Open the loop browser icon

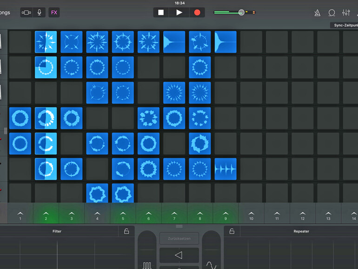(x=331, y=13)
